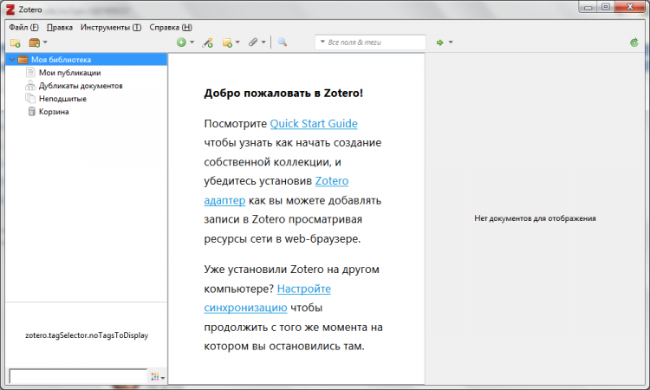Open the Файл menu
The height and width of the screenshot is (390, 650).
(x=23, y=27)
